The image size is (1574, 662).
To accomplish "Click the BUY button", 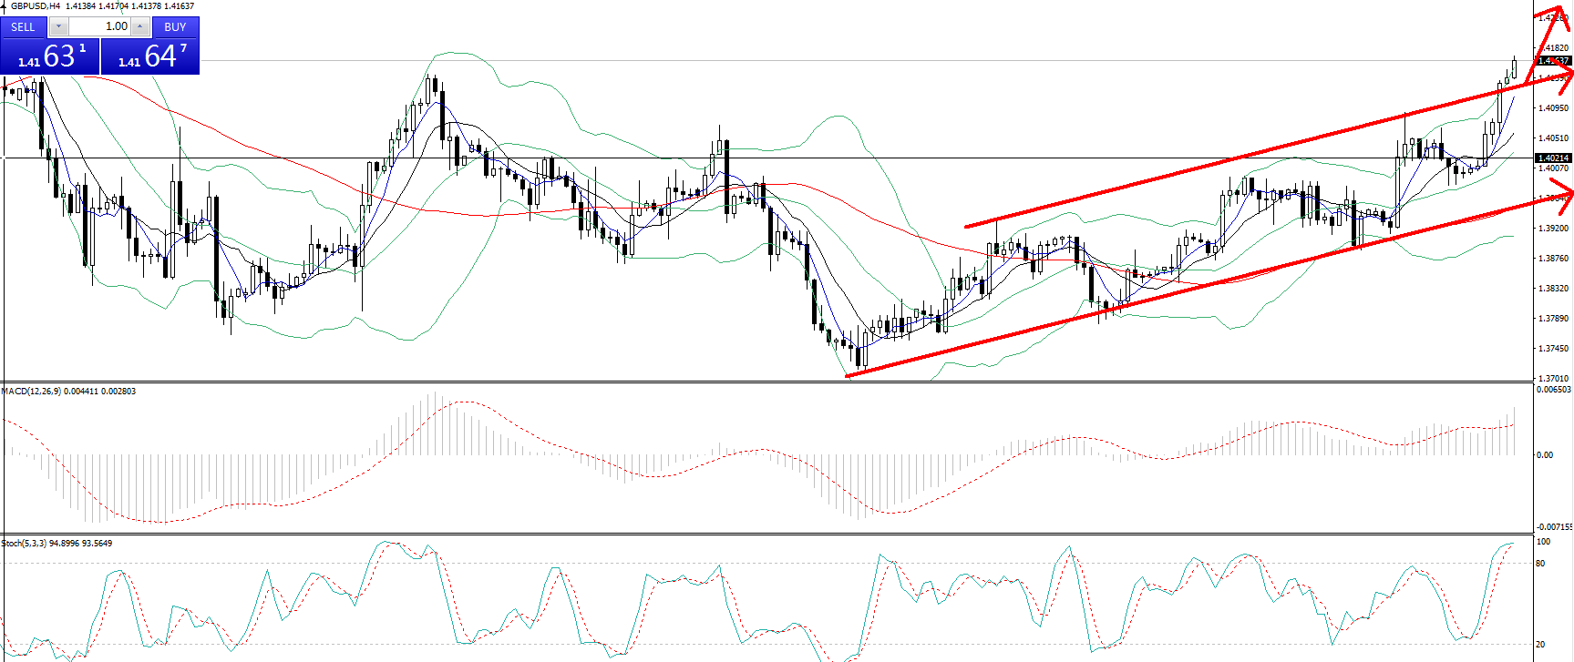I will click(175, 26).
